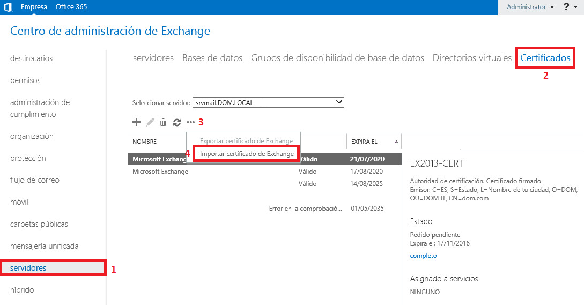Click Centro de administración de Exchange title
This screenshot has width=584, height=305.
[110, 31]
